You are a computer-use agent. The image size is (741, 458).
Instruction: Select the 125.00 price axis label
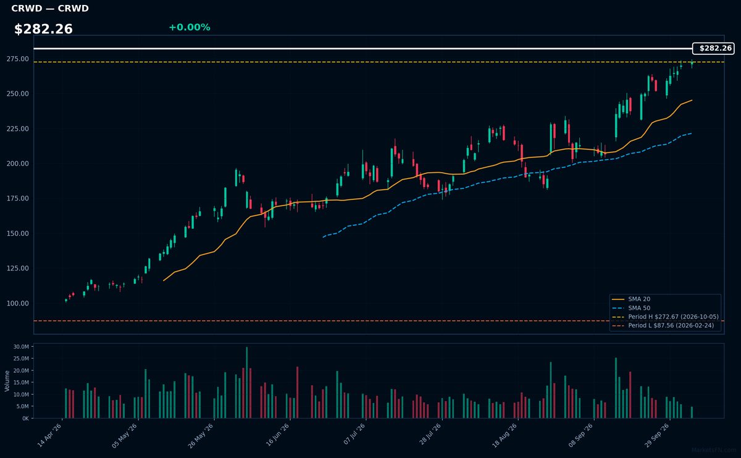tap(18, 269)
